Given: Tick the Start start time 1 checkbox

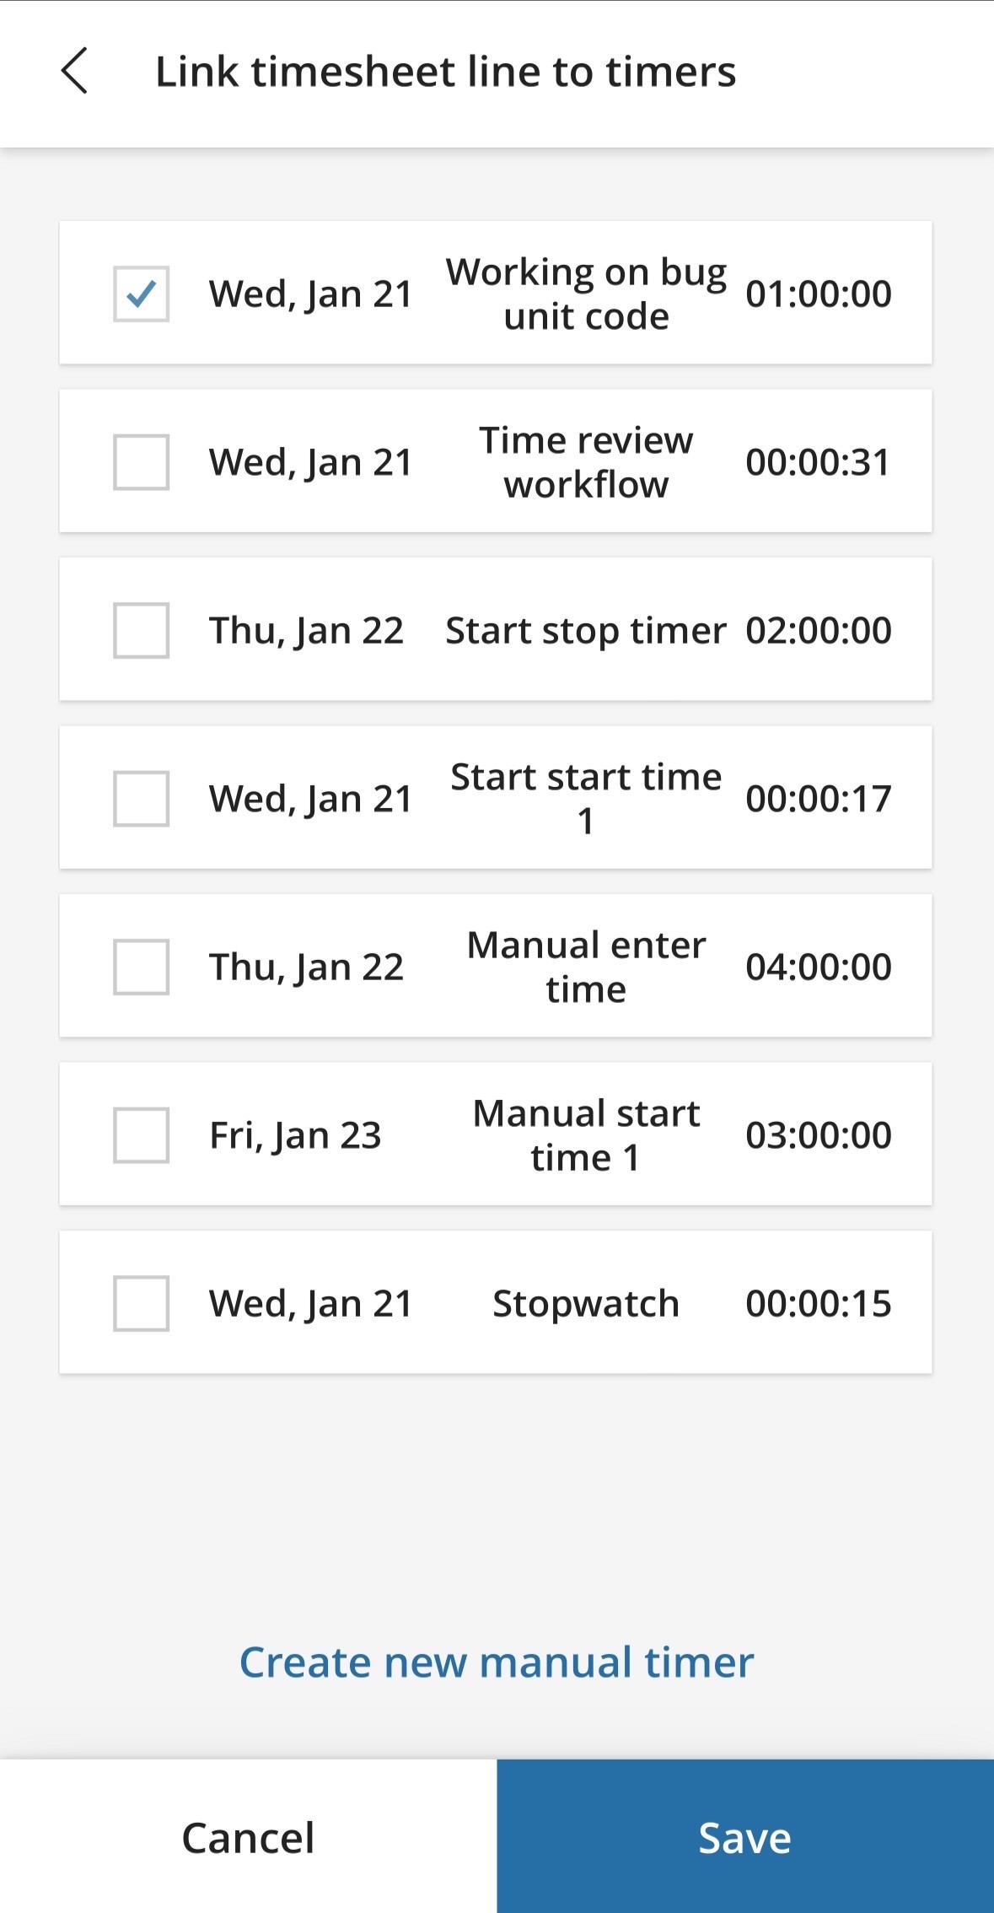Looking at the screenshot, I should (x=141, y=799).
